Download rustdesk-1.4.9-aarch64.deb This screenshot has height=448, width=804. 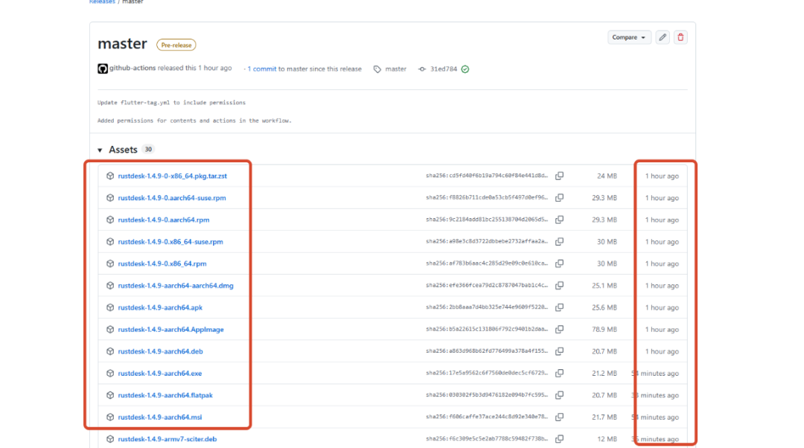161,352
